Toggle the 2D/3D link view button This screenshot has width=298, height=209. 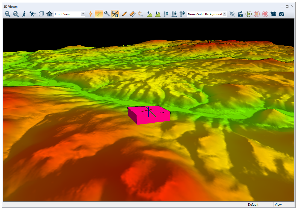[115, 14]
